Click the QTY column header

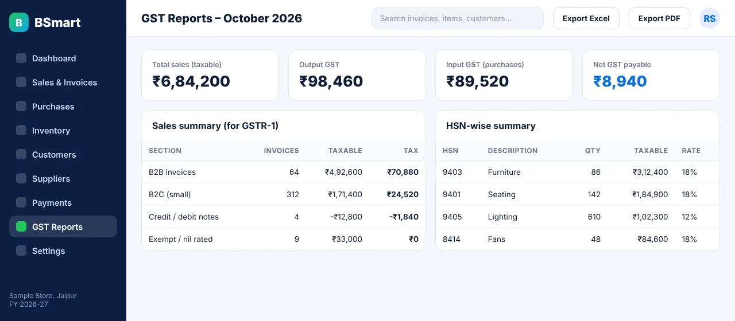[x=593, y=151]
